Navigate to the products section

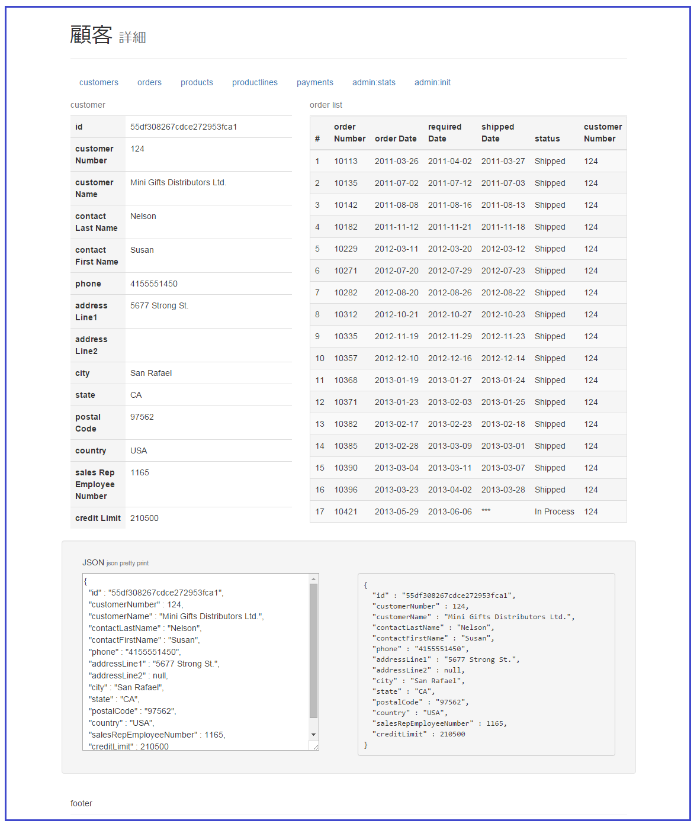(197, 82)
